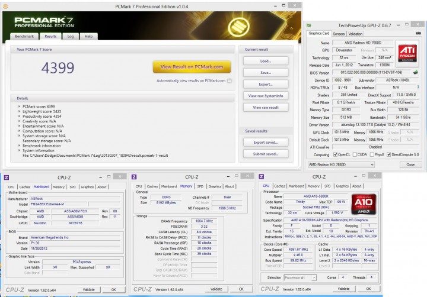Expand the System storage score row
This screenshot has width=427, height=297.
(x=19, y=136)
